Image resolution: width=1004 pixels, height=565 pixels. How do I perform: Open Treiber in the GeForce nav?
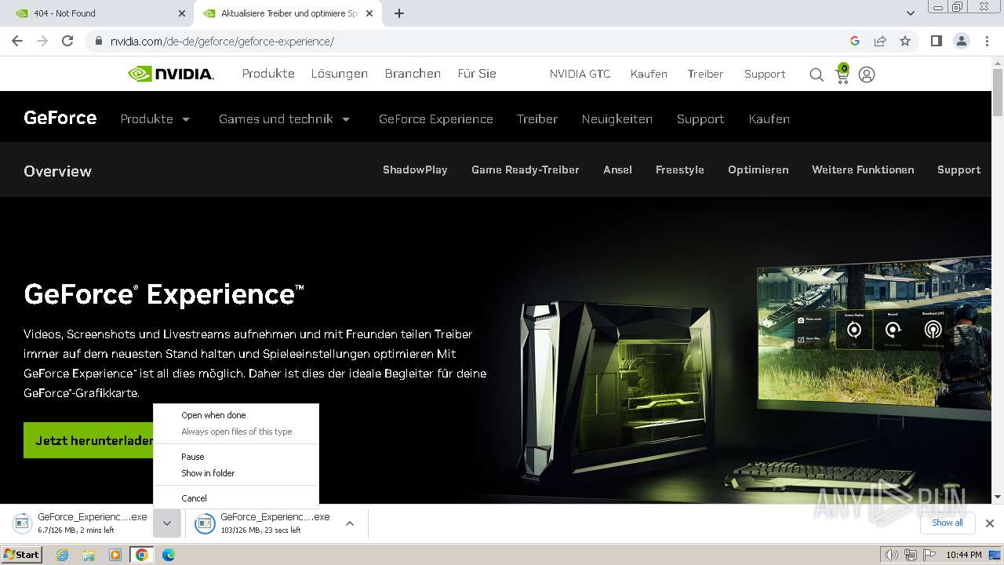point(537,119)
